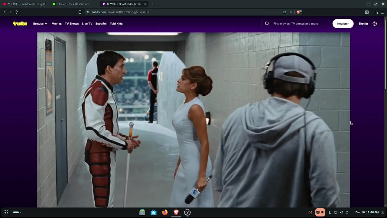Open the help question mark icon

375,24
